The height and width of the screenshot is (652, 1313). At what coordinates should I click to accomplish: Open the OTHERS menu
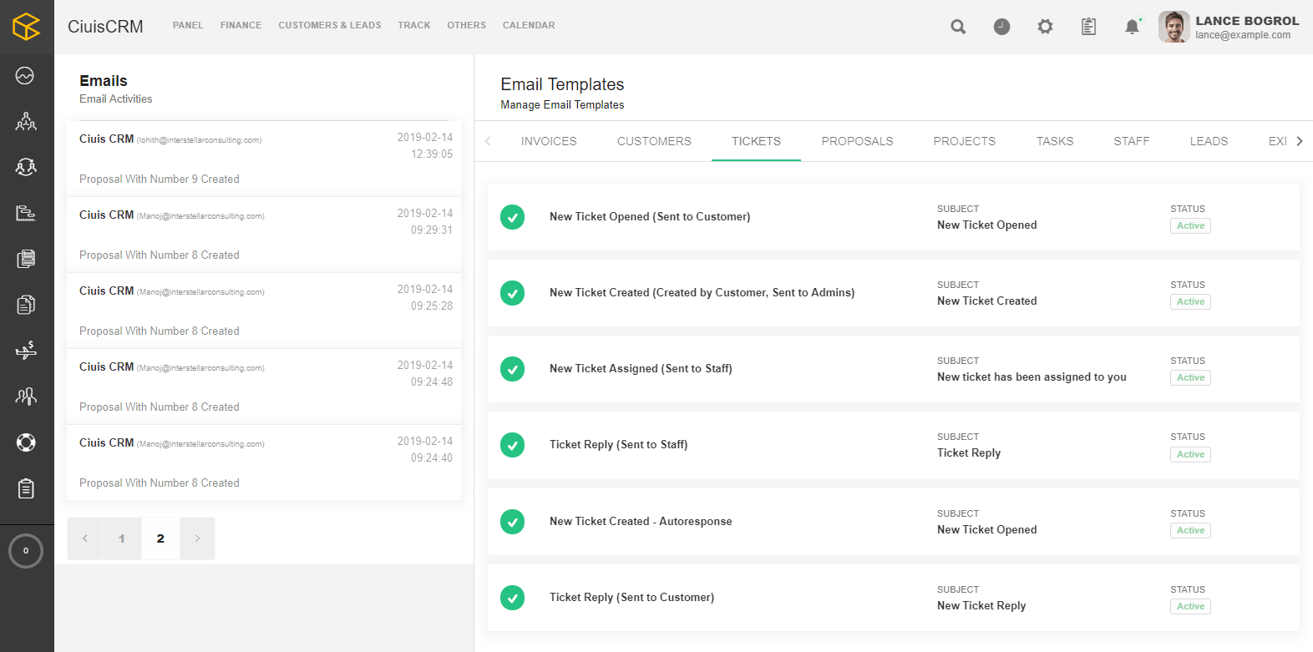(x=466, y=26)
